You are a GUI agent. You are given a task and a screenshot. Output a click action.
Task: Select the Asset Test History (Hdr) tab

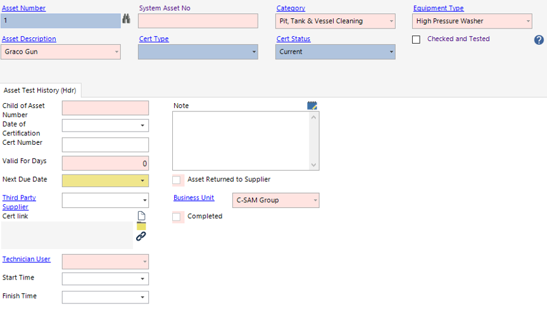40,90
